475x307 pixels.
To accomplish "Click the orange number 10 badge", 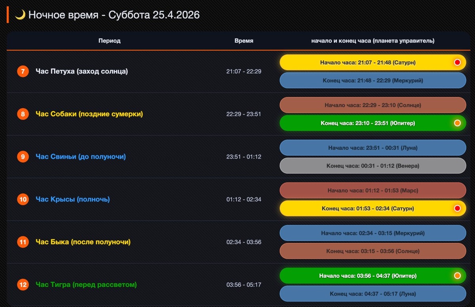I will (x=23, y=199).
